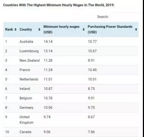Click the Search input field
The width and height of the screenshot is (144, 137).
[x=126, y=17]
